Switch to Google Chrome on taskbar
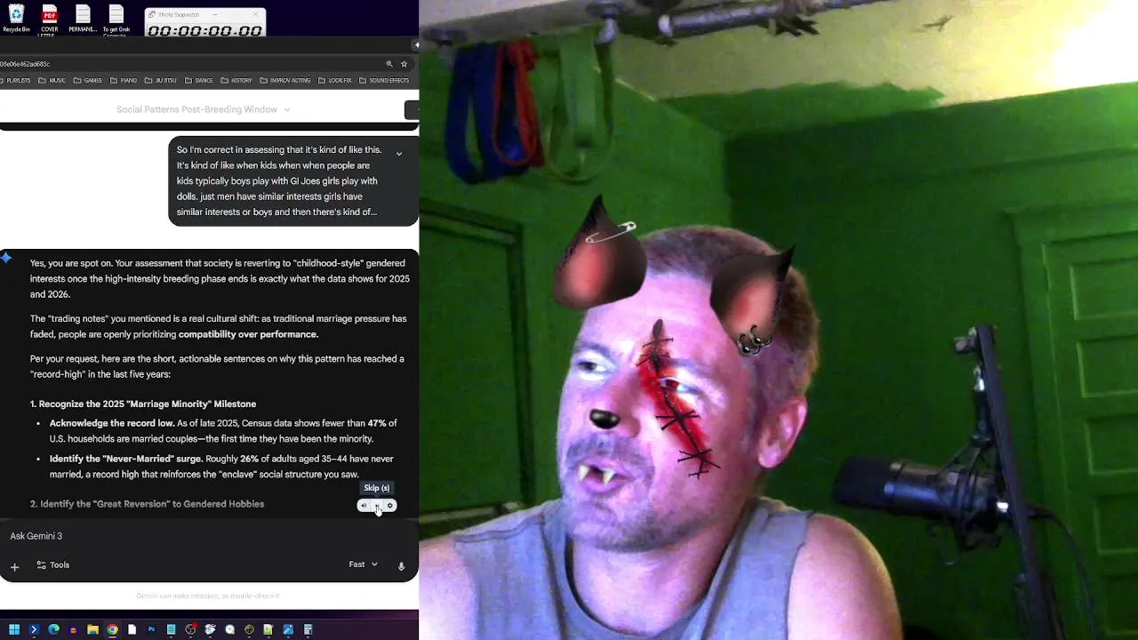1138x640 pixels. (x=112, y=629)
